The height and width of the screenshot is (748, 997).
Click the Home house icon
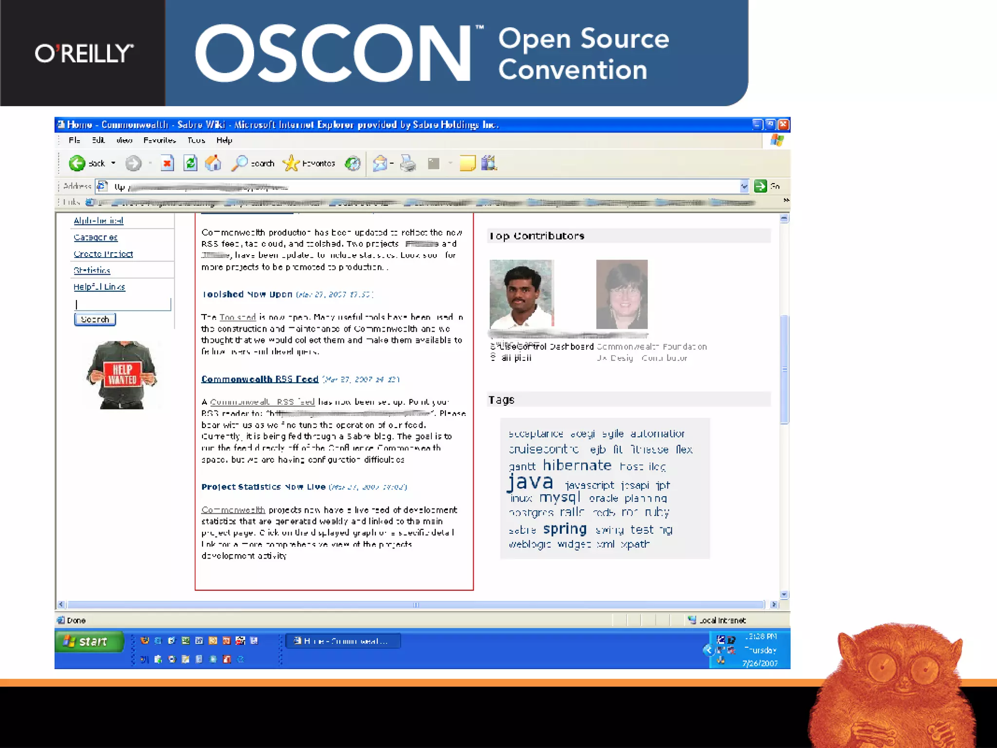click(213, 163)
